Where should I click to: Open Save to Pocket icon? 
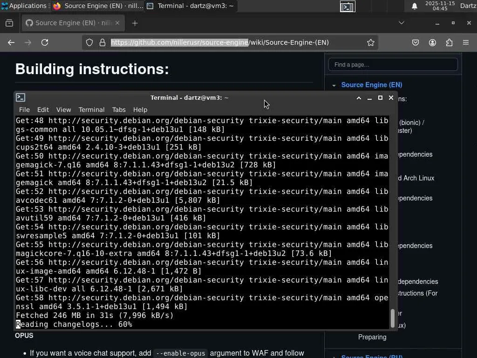416,42
